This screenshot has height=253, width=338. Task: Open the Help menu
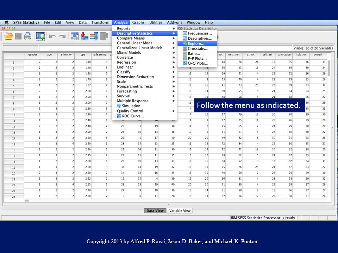[209, 22]
